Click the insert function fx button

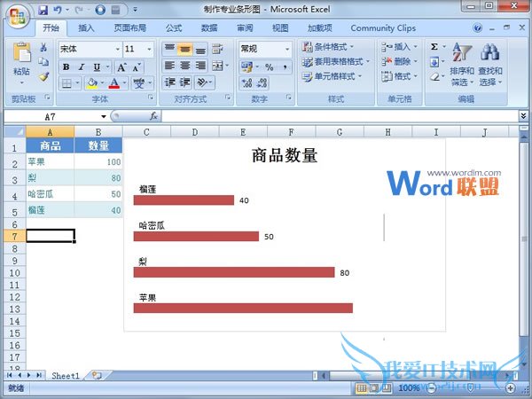[x=153, y=116]
